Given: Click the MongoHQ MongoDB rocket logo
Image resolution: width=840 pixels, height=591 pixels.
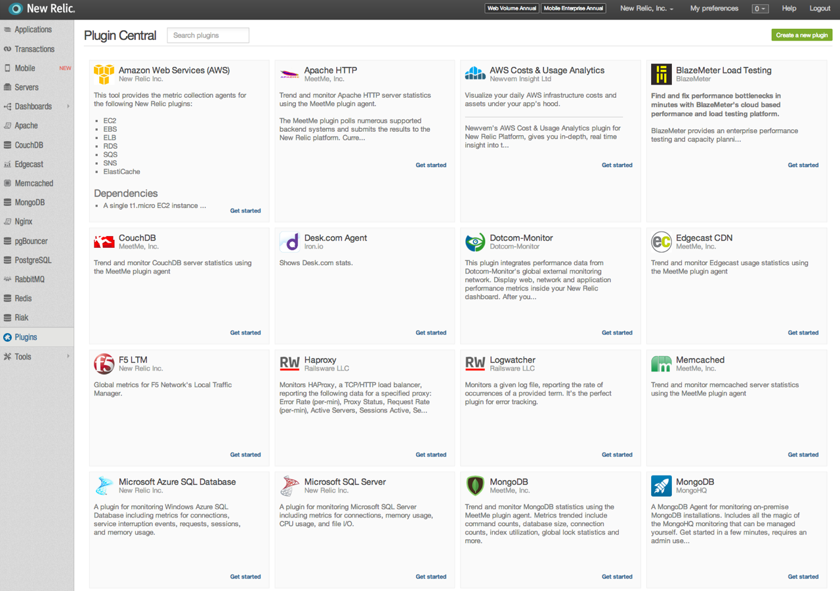Looking at the screenshot, I should pyautogui.click(x=661, y=486).
